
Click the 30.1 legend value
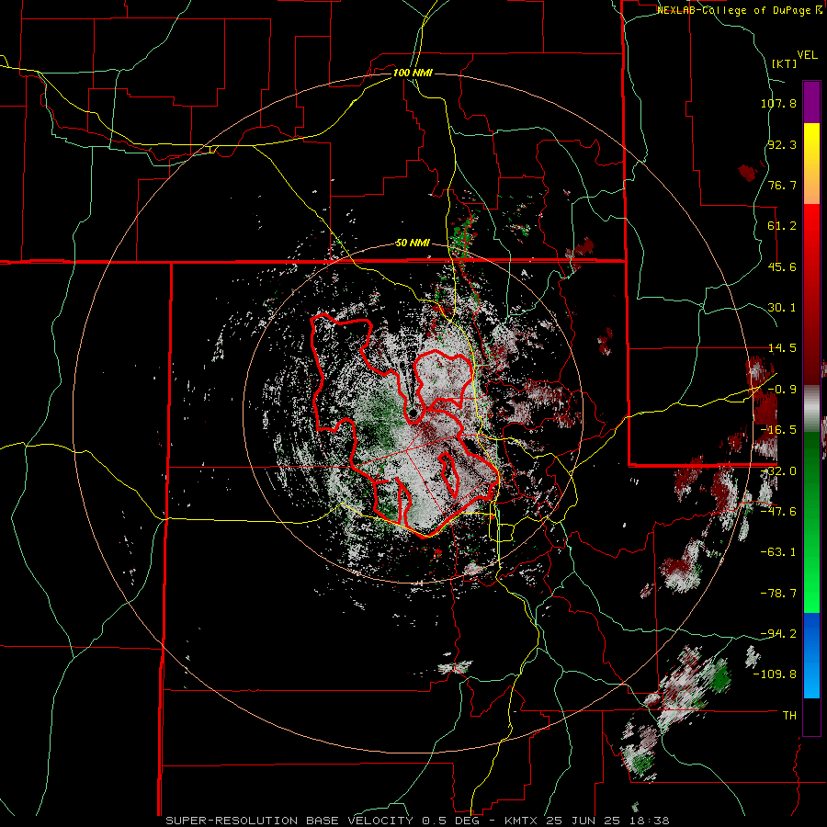782,308
